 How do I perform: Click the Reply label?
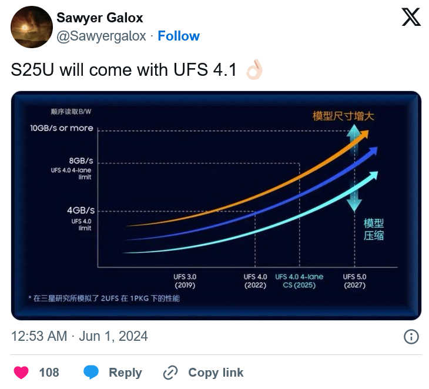pos(125,373)
